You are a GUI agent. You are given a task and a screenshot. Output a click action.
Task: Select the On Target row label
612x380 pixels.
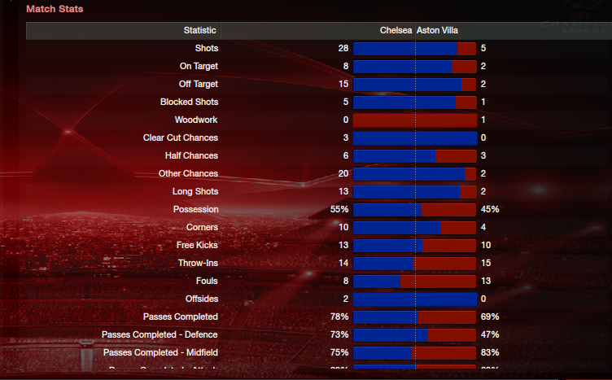(199, 67)
